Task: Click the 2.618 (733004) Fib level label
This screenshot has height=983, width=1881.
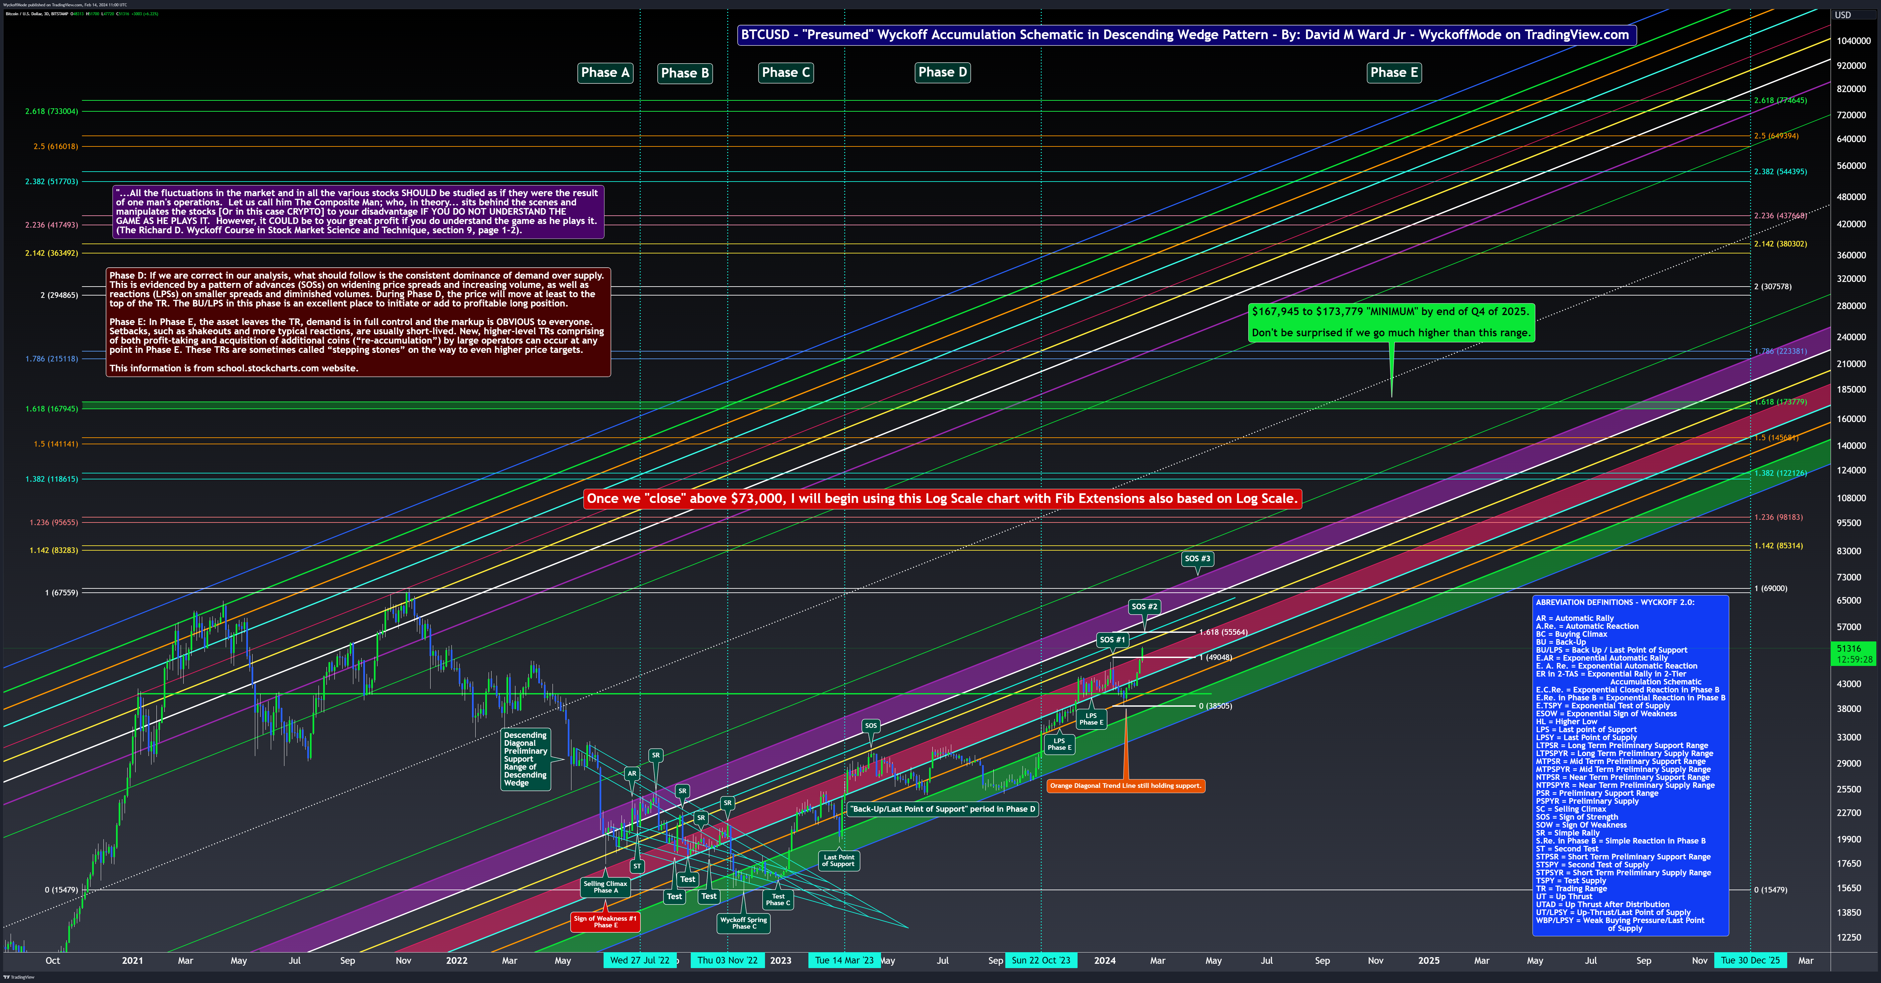Action: point(51,112)
